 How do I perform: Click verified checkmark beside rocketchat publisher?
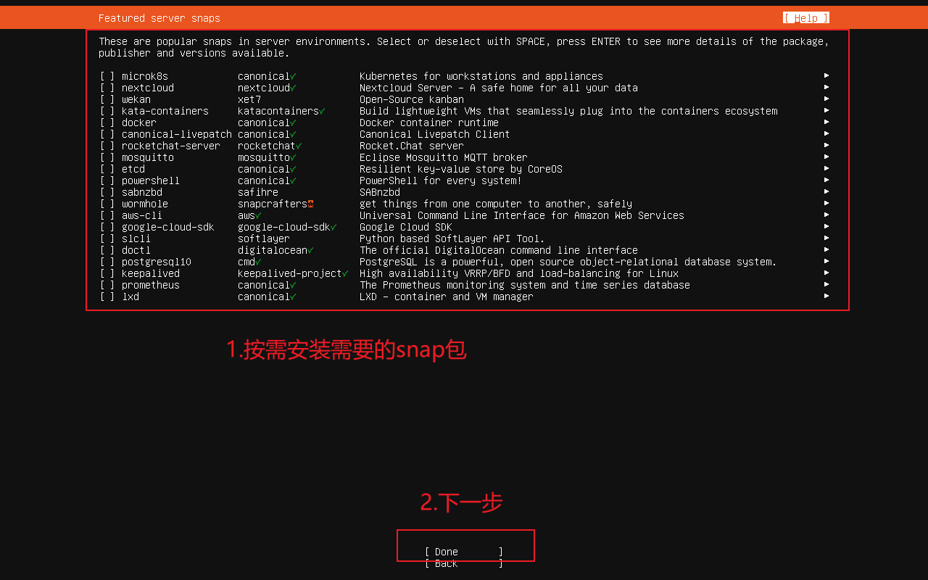point(299,146)
